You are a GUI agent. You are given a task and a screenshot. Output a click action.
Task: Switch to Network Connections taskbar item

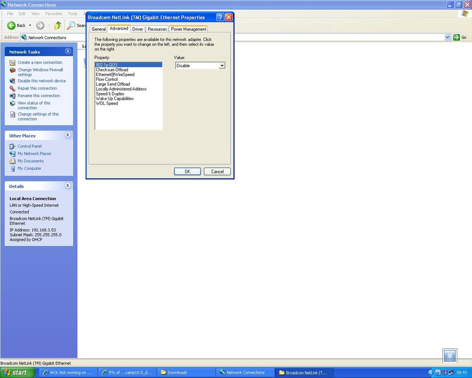coord(245,373)
